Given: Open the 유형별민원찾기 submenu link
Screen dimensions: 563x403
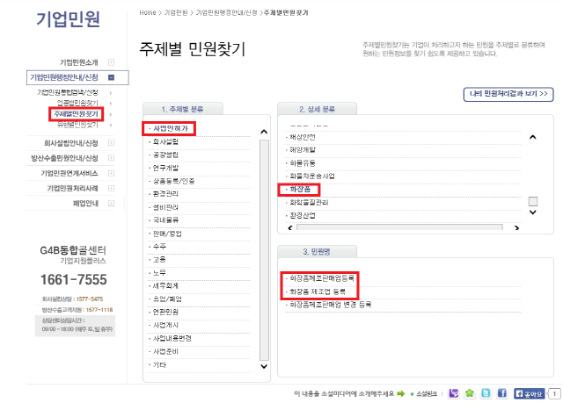Looking at the screenshot, I should [x=77, y=125].
